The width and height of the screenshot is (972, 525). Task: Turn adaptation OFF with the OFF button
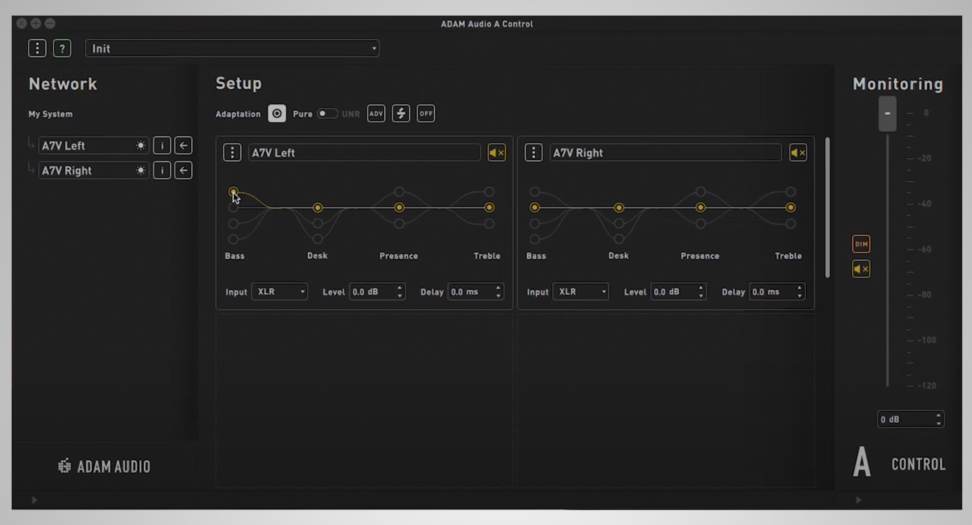[426, 113]
